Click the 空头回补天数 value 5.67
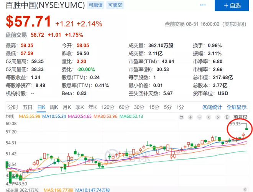 click(x=168, y=93)
